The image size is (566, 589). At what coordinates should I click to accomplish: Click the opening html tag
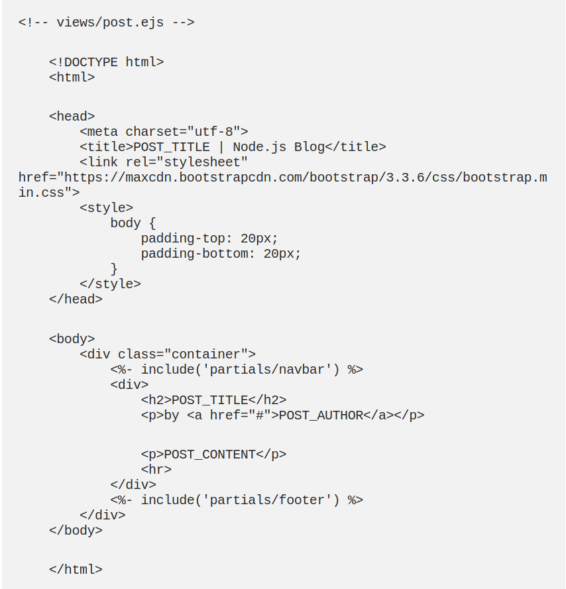pos(72,78)
